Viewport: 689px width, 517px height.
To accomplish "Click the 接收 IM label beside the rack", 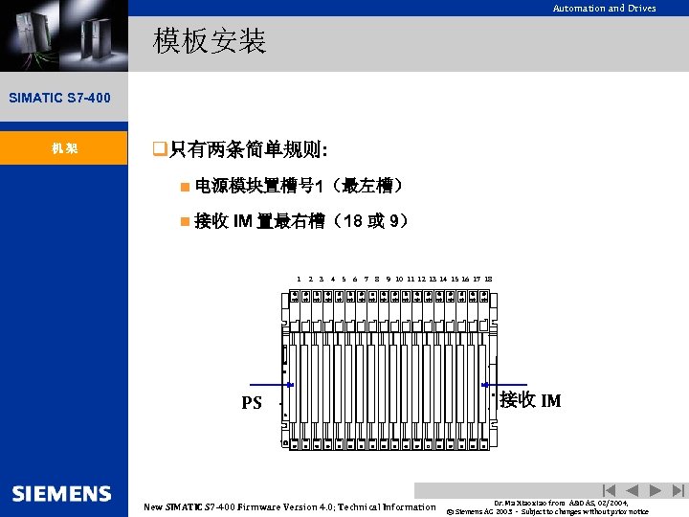I will [x=530, y=400].
